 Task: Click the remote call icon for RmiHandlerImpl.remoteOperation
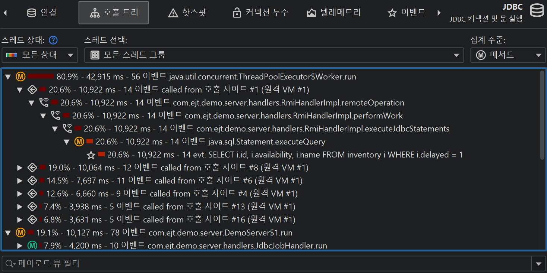pos(44,103)
